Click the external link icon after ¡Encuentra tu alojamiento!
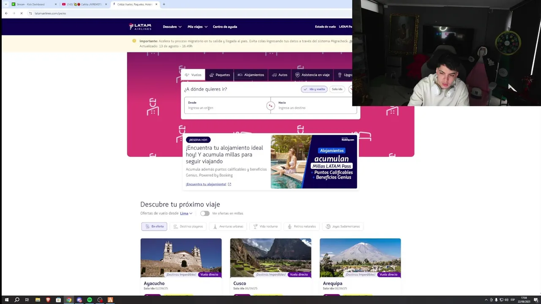541x304 pixels. [230, 184]
